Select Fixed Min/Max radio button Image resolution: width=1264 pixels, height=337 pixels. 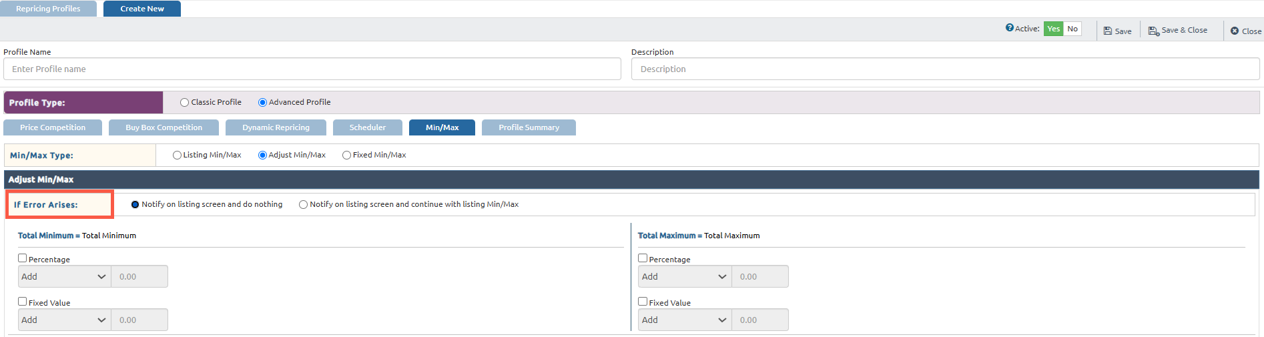tap(346, 155)
